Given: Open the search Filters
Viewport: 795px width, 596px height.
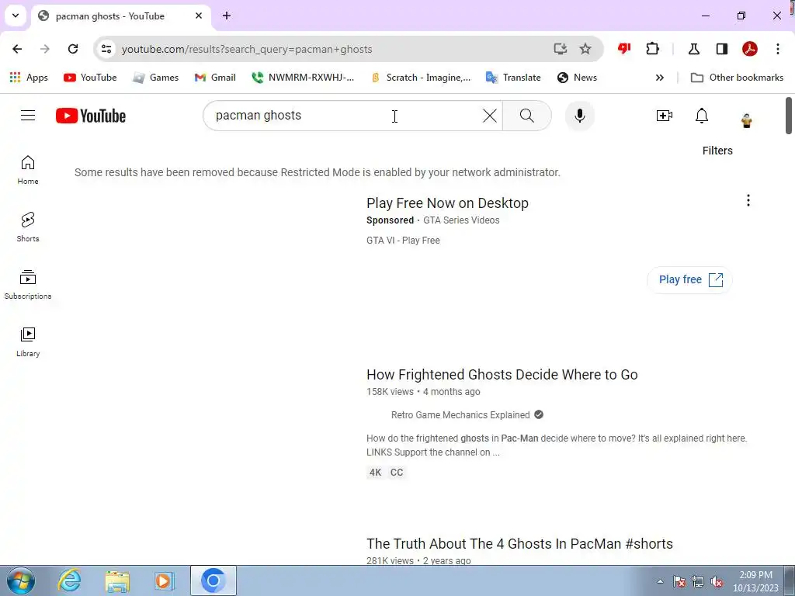Looking at the screenshot, I should [x=717, y=151].
